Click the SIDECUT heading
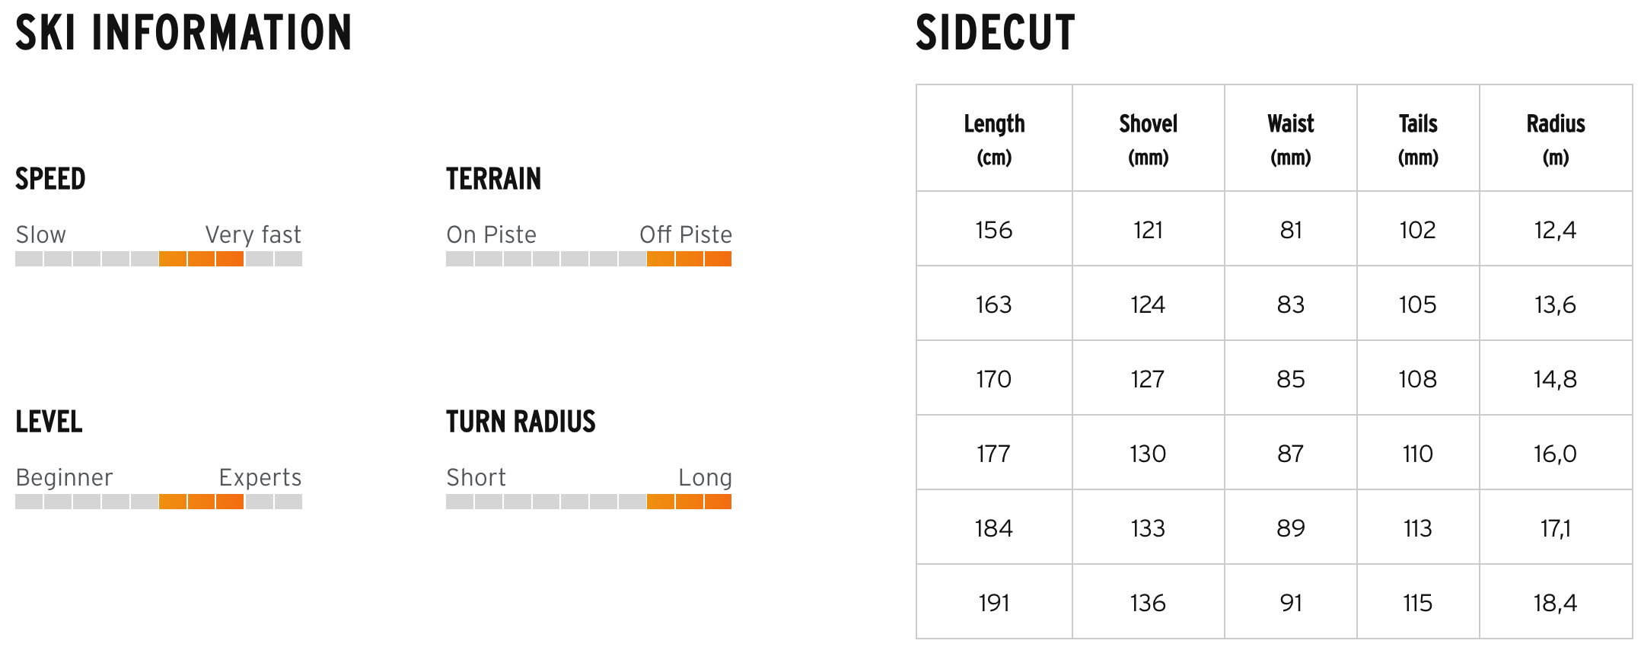Screen dimensions: 1641x650 point(995,33)
